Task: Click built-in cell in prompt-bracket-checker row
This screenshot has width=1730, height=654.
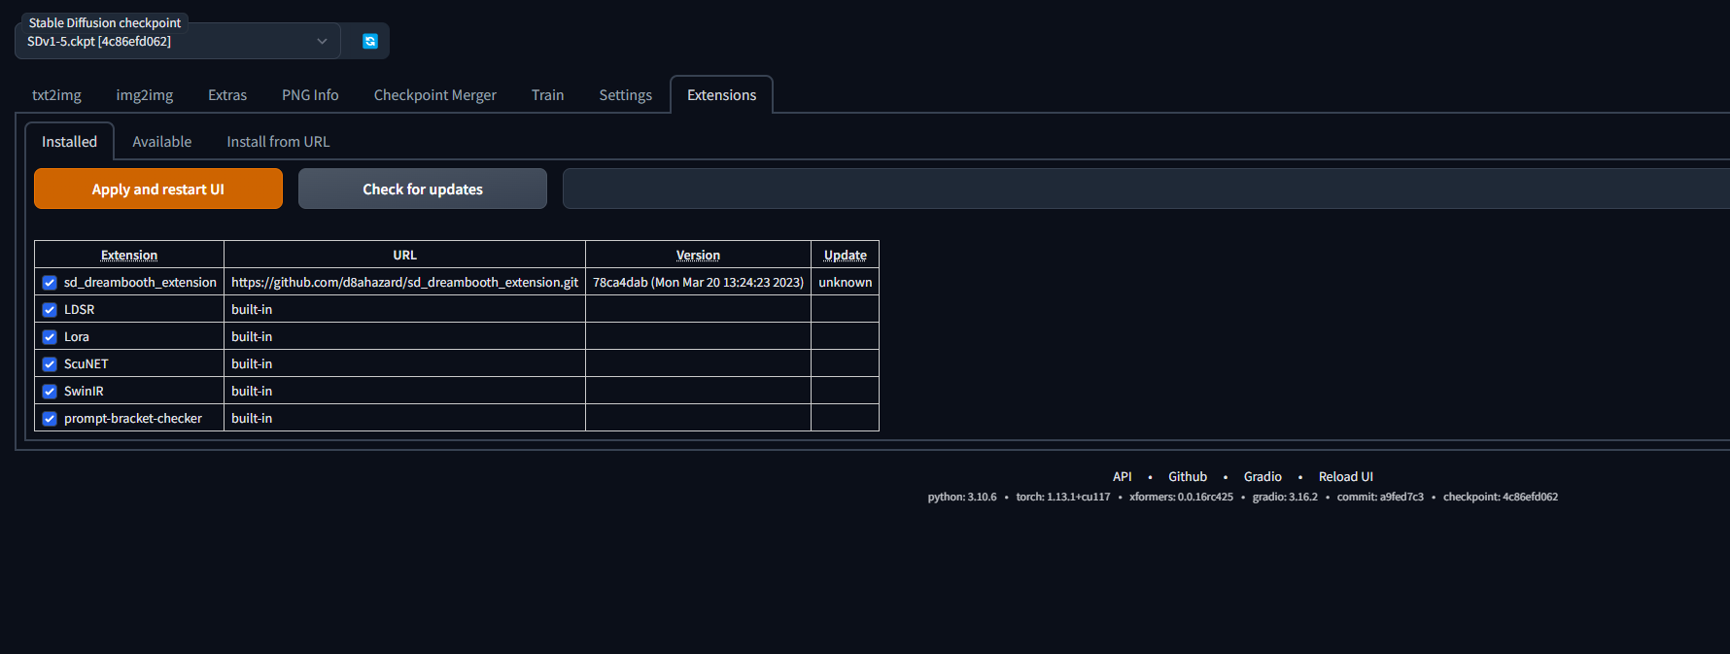Action: click(x=404, y=419)
